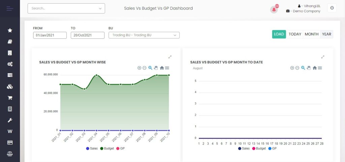The height and width of the screenshot is (162, 345).
Task: Enable panning tool on Month Wise chart
Action: [156, 68]
